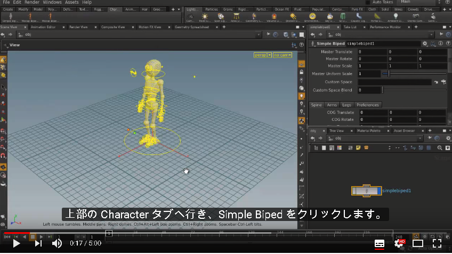The image size is (452, 254).
Task: Toggle theater mode on the video player
Action: (x=418, y=244)
